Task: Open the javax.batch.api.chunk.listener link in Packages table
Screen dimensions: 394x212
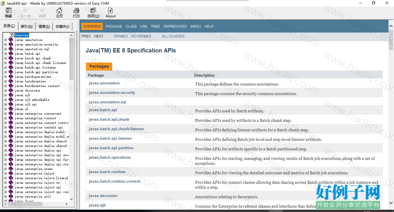Action: coord(116,129)
